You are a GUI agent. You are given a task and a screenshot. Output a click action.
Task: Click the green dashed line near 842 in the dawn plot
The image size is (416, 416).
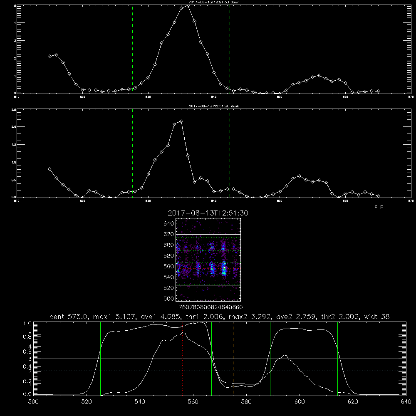(x=230, y=49)
